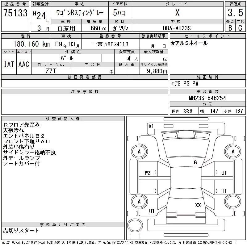Viewport: 247px width, 247px height.
Task: Click 注意事項欄 section header
Action: tap(85, 91)
